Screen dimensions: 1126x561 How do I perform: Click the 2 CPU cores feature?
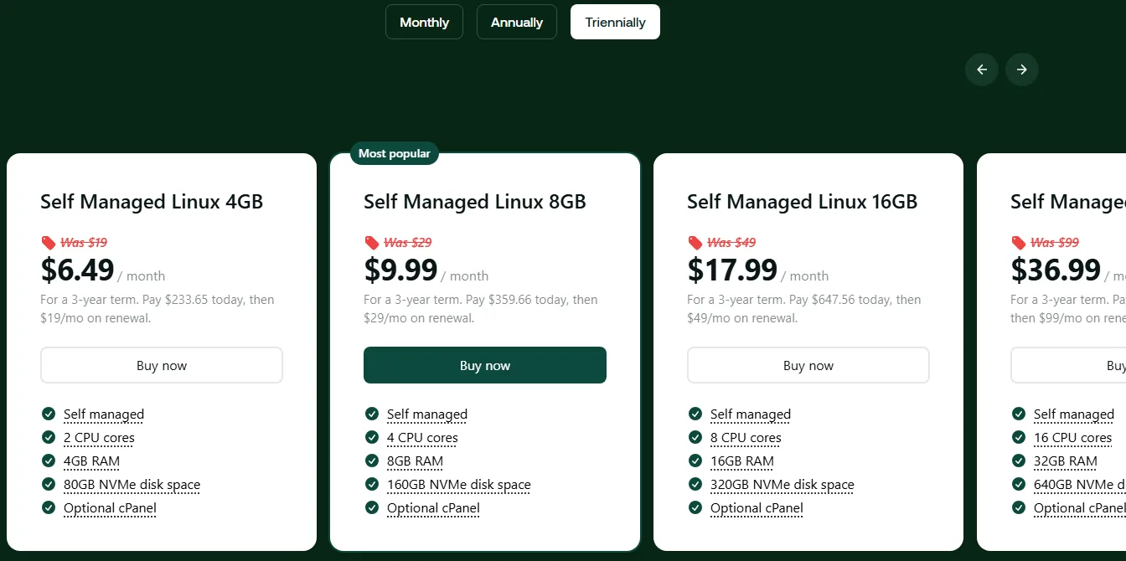[99, 438]
